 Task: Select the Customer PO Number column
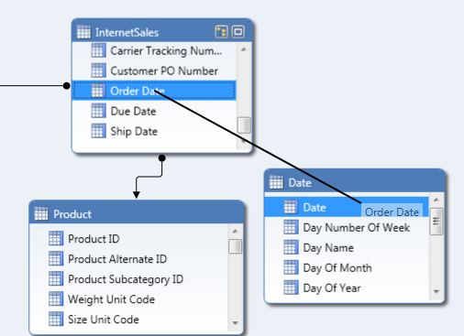pos(154,70)
